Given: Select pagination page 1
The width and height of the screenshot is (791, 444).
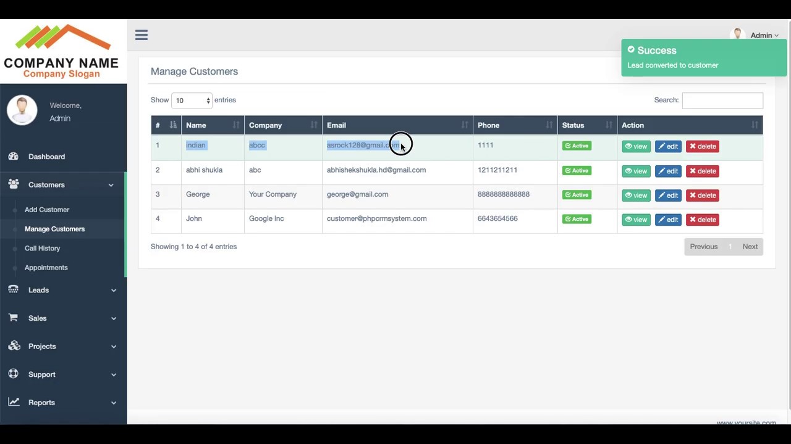Looking at the screenshot, I should pyautogui.click(x=730, y=247).
